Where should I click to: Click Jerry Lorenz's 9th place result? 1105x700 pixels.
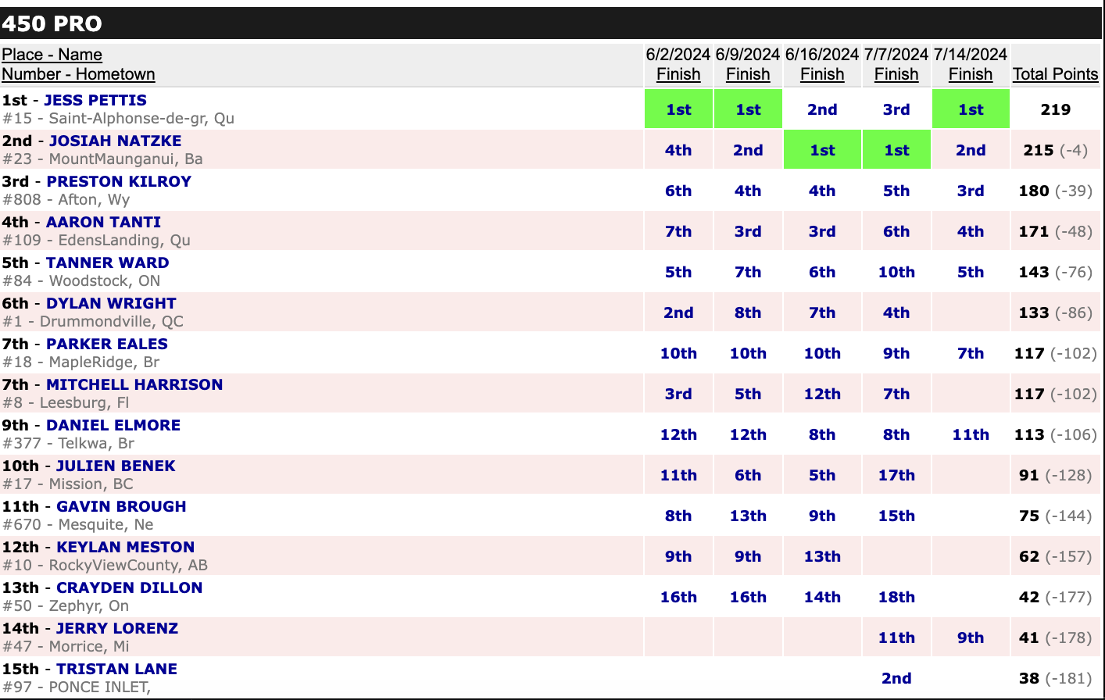click(x=971, y=637)
